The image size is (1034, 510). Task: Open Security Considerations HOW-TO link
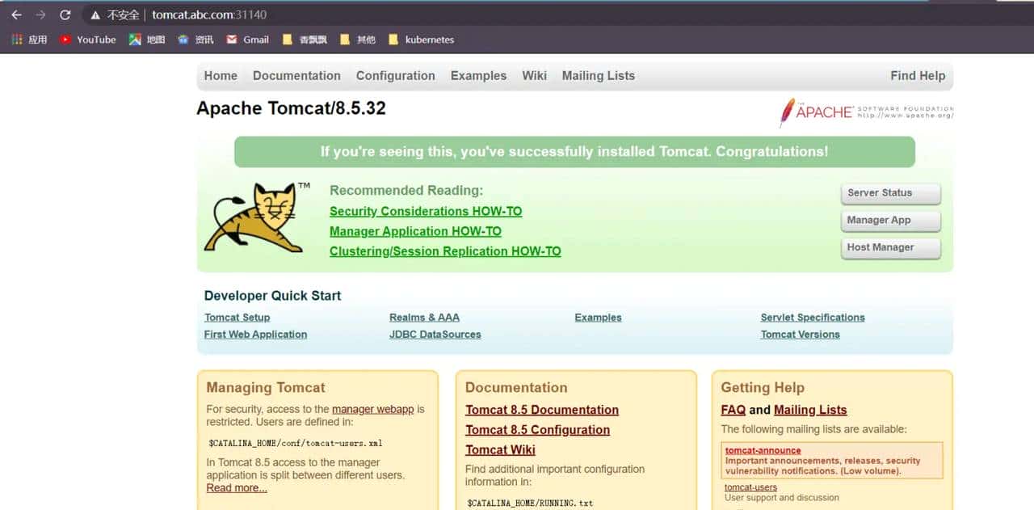point(426,212)
